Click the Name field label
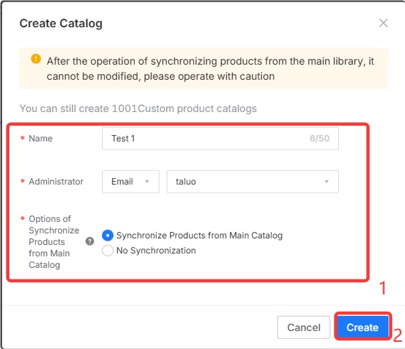This screenshot has height=349, width=405. (40, 139)
